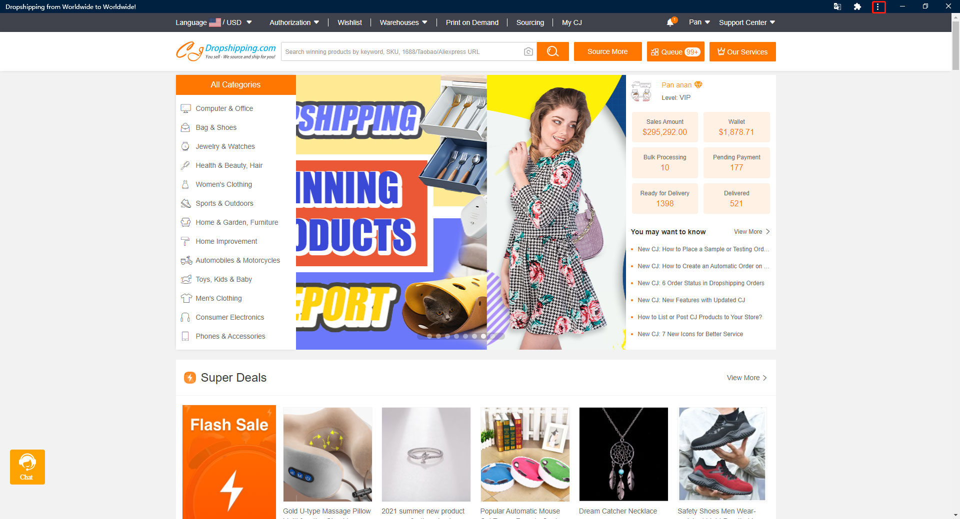Open notifications via the bell icon
960x519 pixels.
pyautogui.click(x=670, y=22)
